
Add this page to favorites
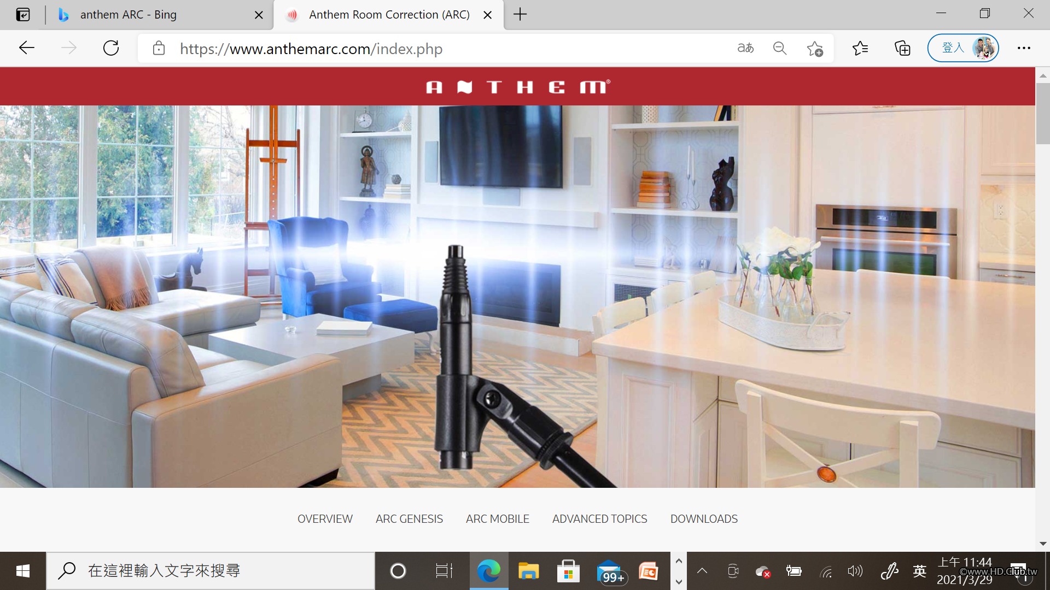pos(815,49)
